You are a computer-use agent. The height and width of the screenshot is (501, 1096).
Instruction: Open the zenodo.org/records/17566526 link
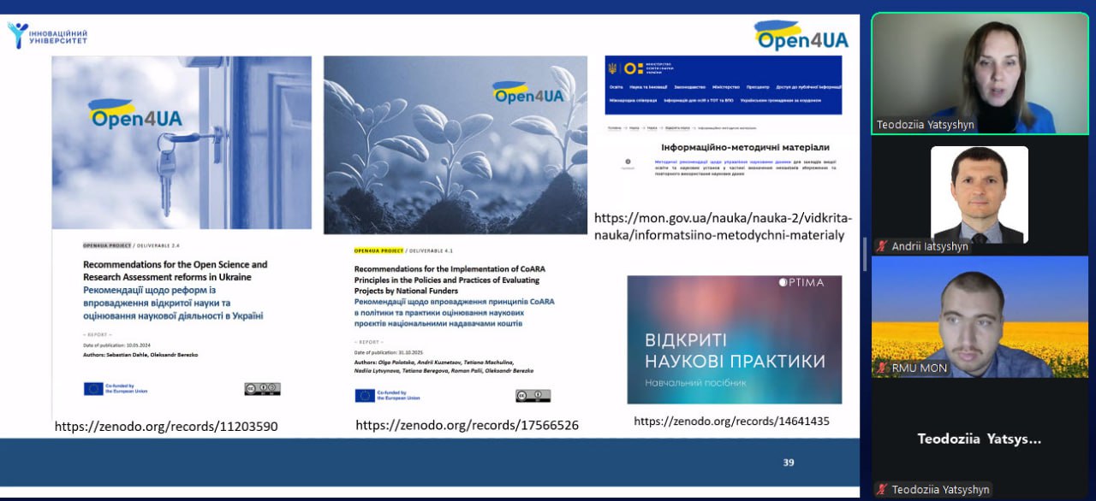[x=467, y=425]
